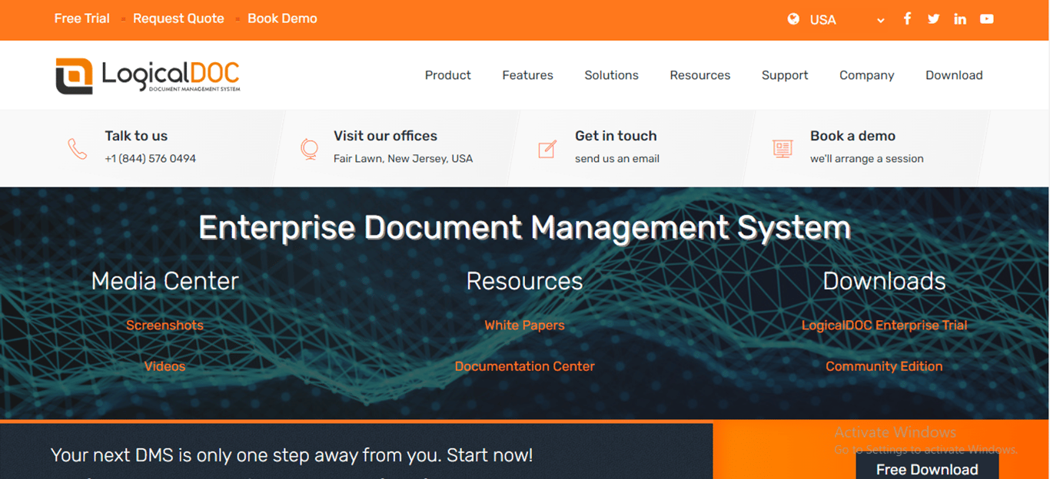This screenshot has width=1050, height=479.
Task: Click the globe icon beside USA
Action: (793, 19)
